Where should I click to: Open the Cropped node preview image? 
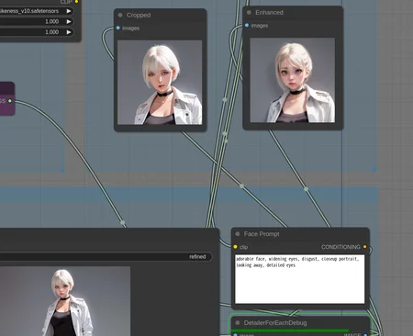(160, 83)
